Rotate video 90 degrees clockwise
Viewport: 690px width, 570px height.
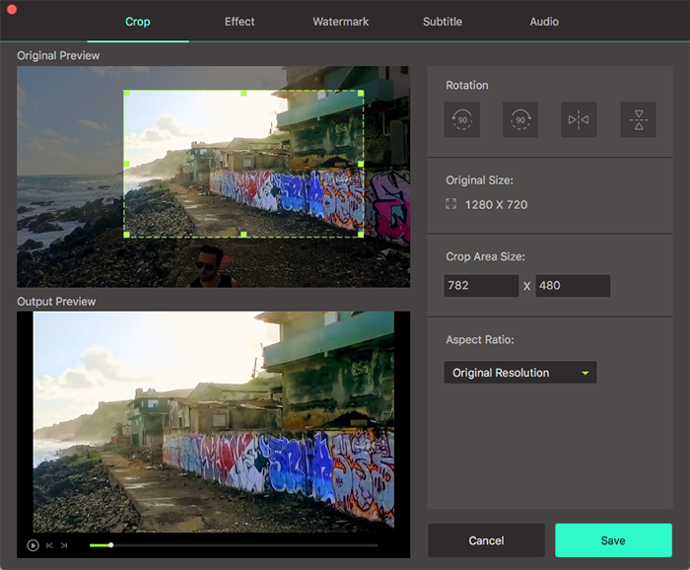(520, 120)
